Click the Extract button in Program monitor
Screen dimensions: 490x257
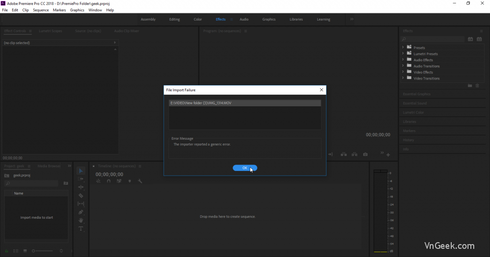[x=355, y=155]
